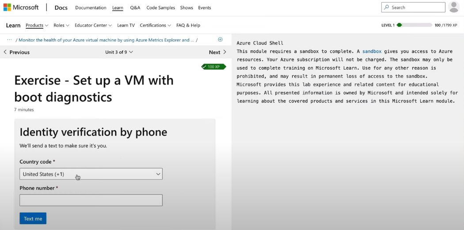Open the Country code dropdown
Viewport: 464px width, 230px height.
(x=91, y=174)
